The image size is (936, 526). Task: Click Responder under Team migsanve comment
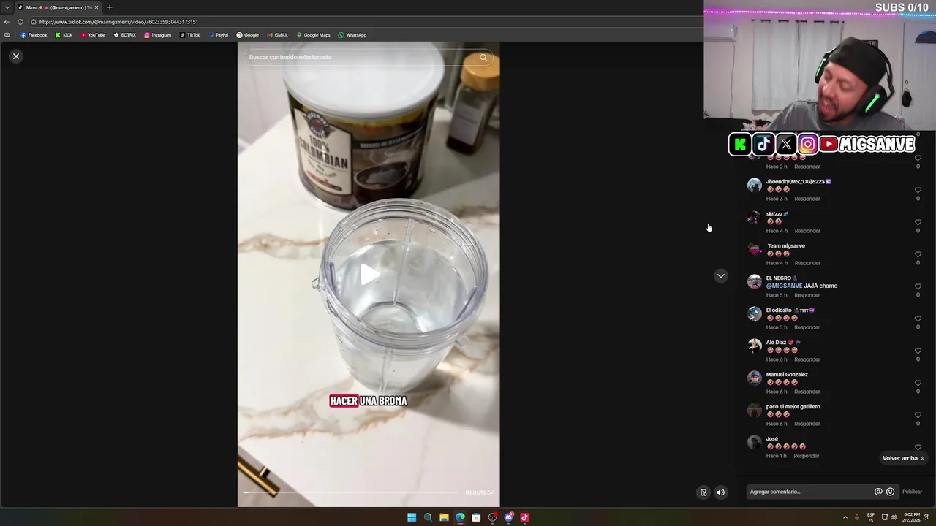807,263
